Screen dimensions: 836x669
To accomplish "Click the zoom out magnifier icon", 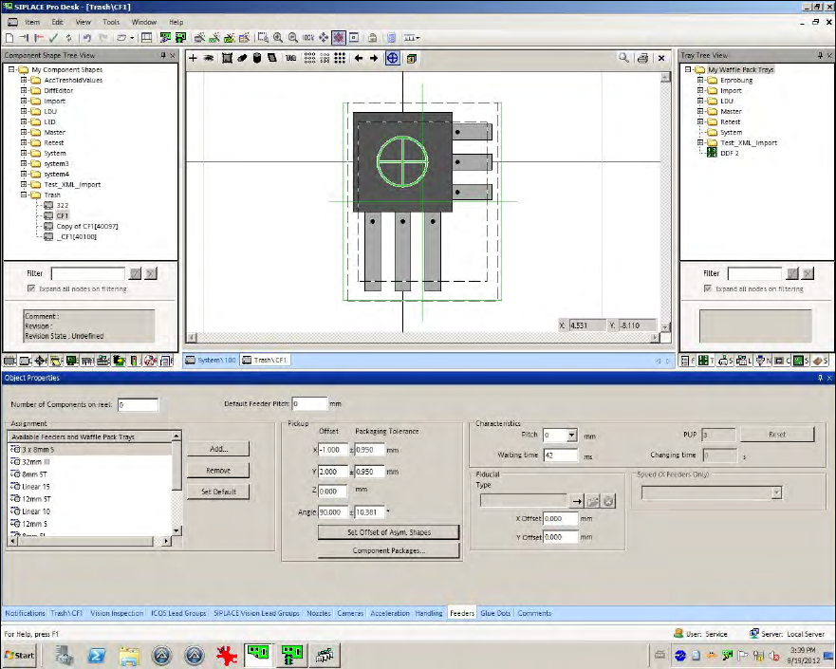I will (293, 38).
